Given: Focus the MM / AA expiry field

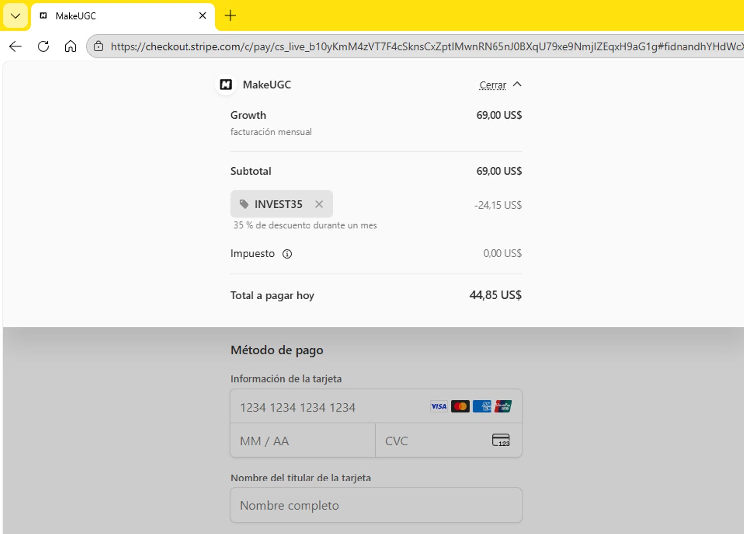Looking at the screenshot, I should (303, 440).
